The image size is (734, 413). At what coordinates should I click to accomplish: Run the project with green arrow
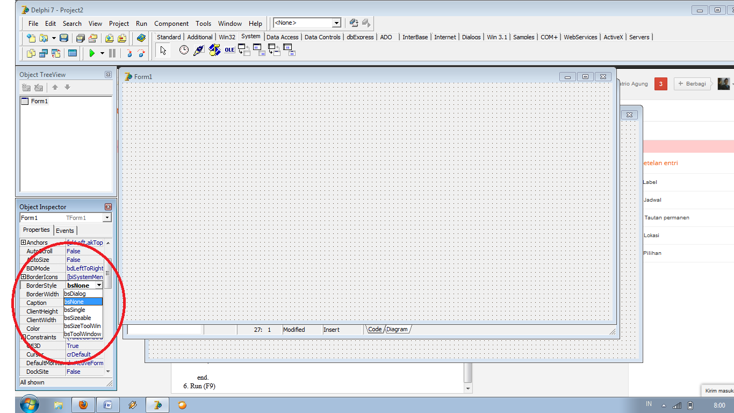[92, 53]
